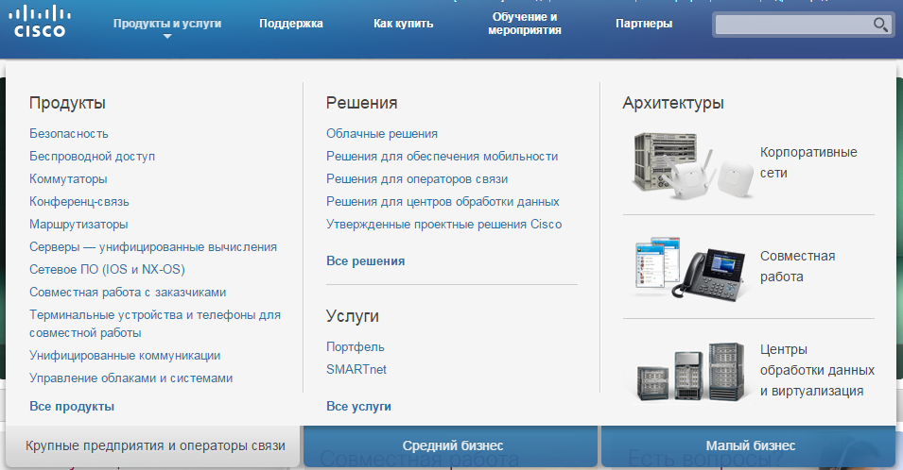The height and width of the screenshot is (470, 903).
Task: Go to Маршрутизаторы products
Action: tap(78, 224)
